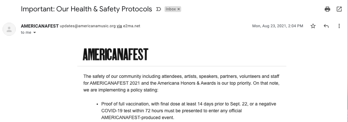This screenshot has width=348, height=122.
Task: Click the paragraph about community safety
Action: (x=181, y=83)
